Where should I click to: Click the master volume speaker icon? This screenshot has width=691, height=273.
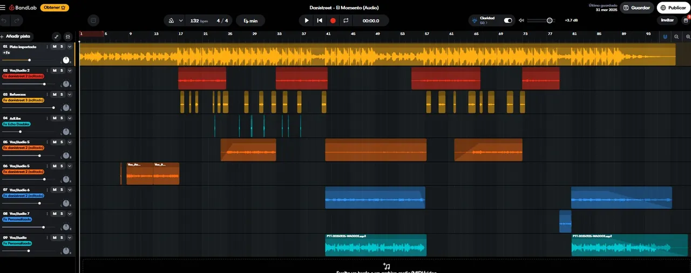[521, 20]
